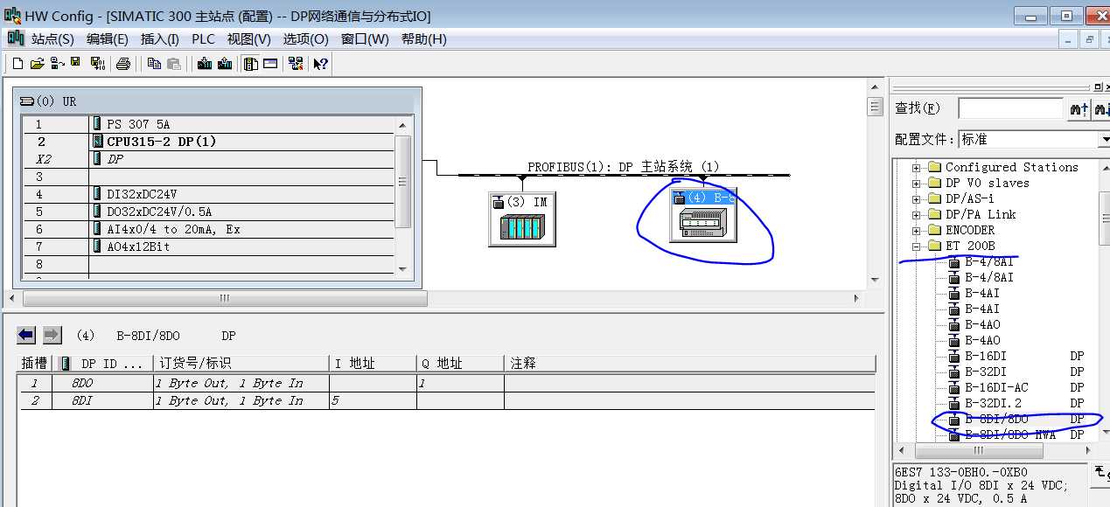Collapse the ET 200B folder
The height and width of the screenshot is (507, 1110).
(x=917, y=246)
